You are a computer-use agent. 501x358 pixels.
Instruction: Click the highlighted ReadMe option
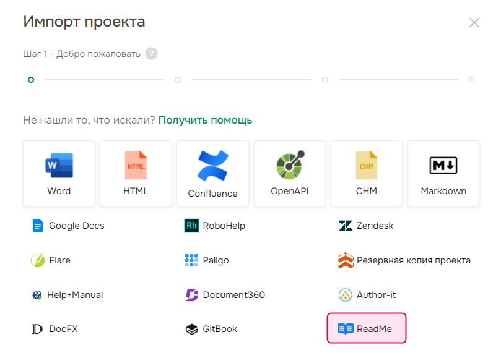[366, 328]
